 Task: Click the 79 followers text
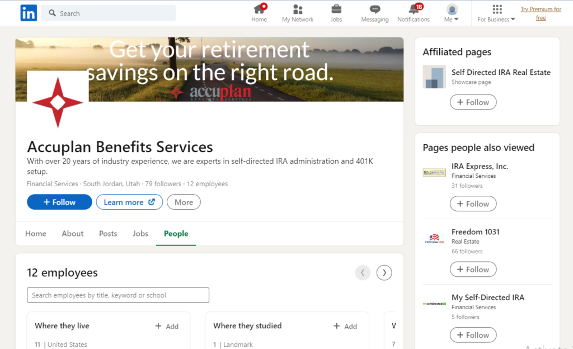tap(163, 183)
